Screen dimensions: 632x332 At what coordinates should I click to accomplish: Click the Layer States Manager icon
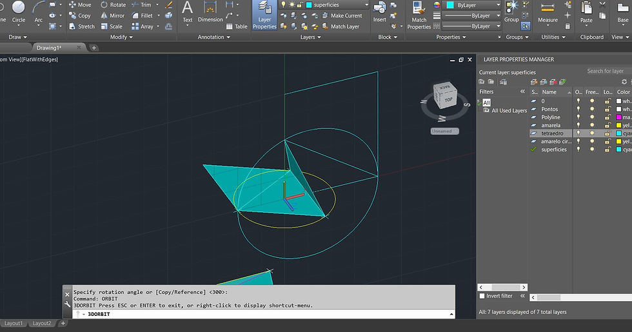click(504, 82)
